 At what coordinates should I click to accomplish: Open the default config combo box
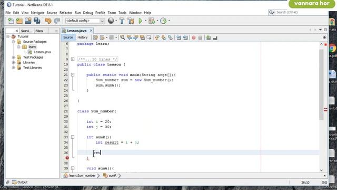click(x=85, y=21)
